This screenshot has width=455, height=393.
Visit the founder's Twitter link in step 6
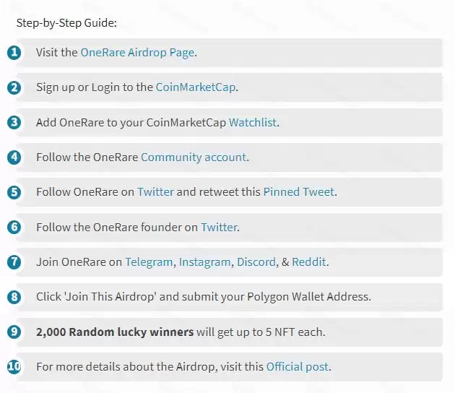[x=219, y=227]
